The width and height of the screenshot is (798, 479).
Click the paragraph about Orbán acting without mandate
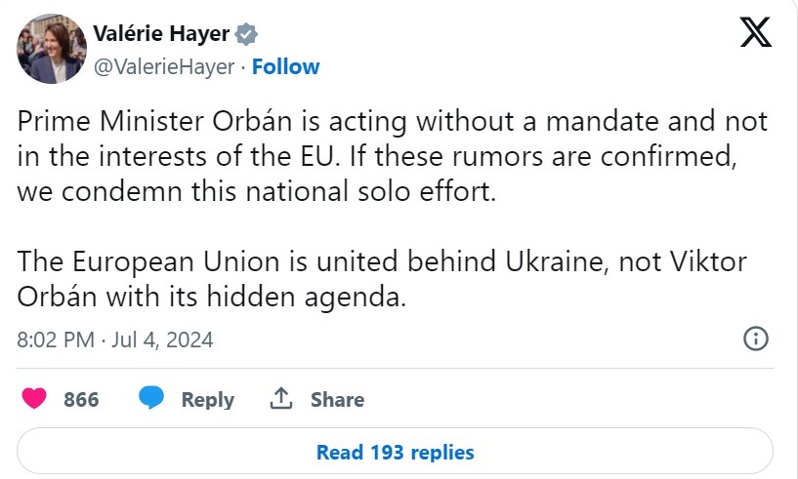pos(393,155)
